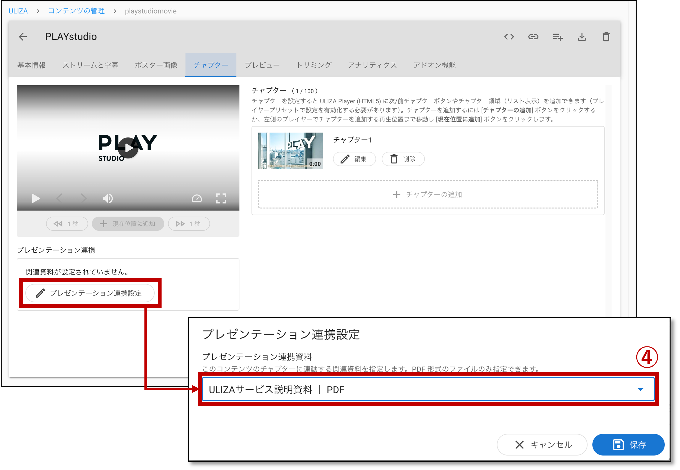Open the チャプター1 thumbnail at 0:00
The height and width of the screenshot is (470, 680).
(x=290, y=151)
